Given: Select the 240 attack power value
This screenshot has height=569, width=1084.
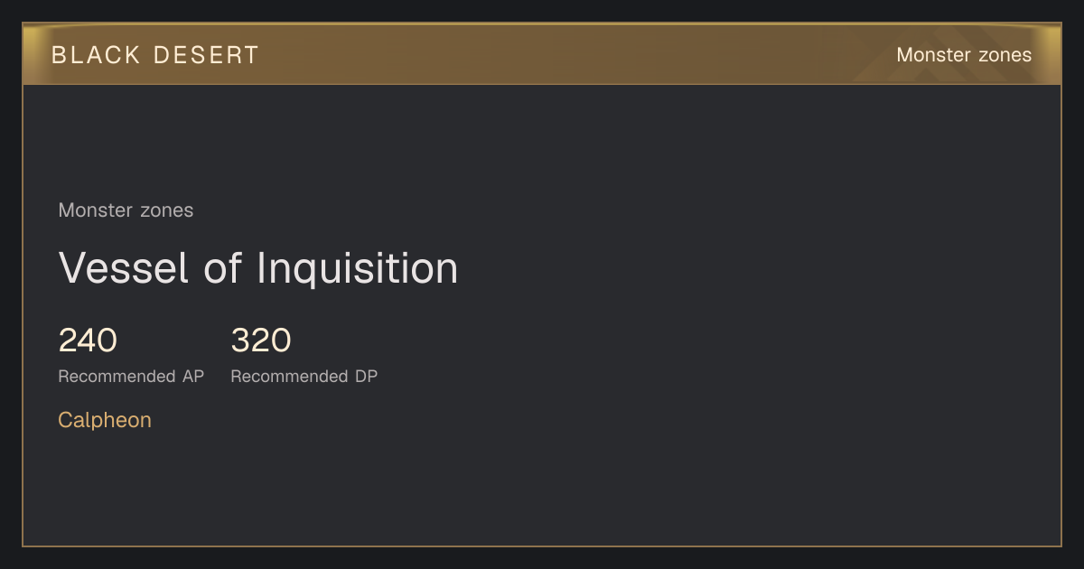Looking at the screenshot, I should [88, 340].
